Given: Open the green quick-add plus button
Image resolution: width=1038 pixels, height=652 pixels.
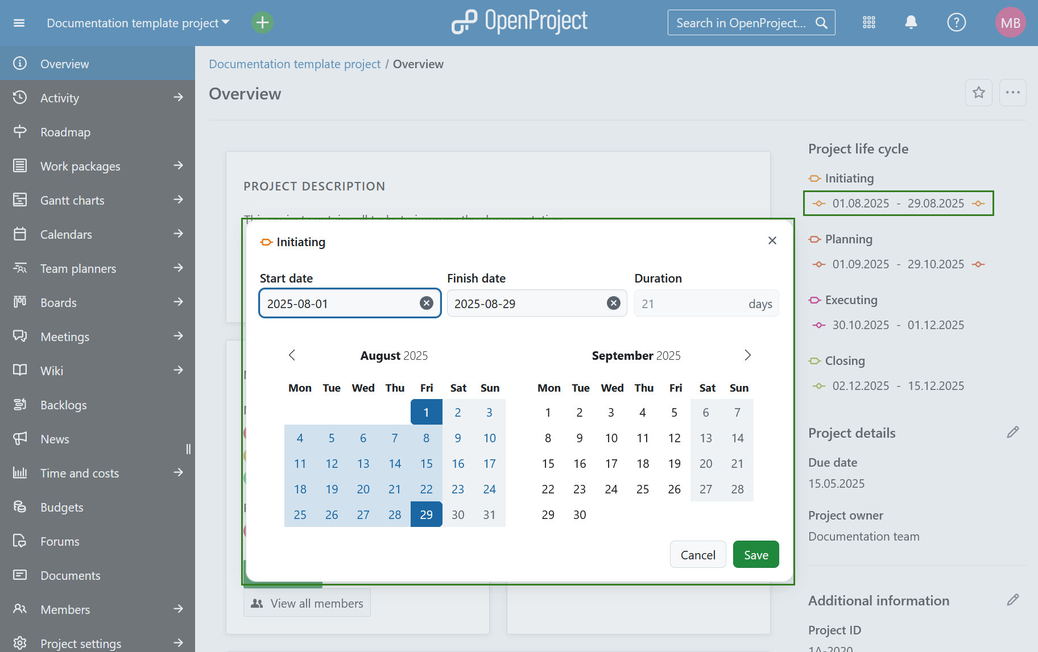Looking at the screenshot, I should (x=262, y=23).
